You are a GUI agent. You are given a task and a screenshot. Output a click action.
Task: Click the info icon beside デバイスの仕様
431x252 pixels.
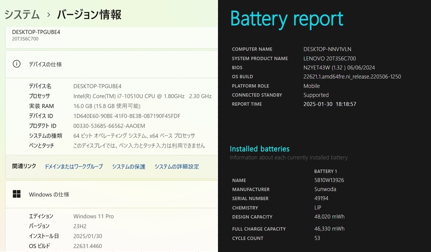click(16, 64)
